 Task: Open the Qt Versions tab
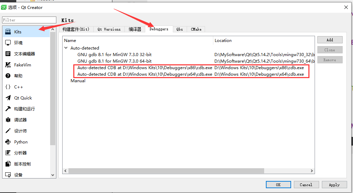pyautogui.click(x=109, y=29)
